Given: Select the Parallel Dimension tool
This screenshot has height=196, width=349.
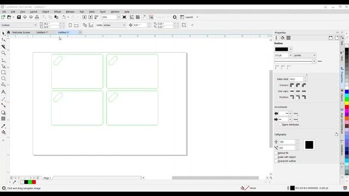Looking at the screenshot, I should pos(3,99).
